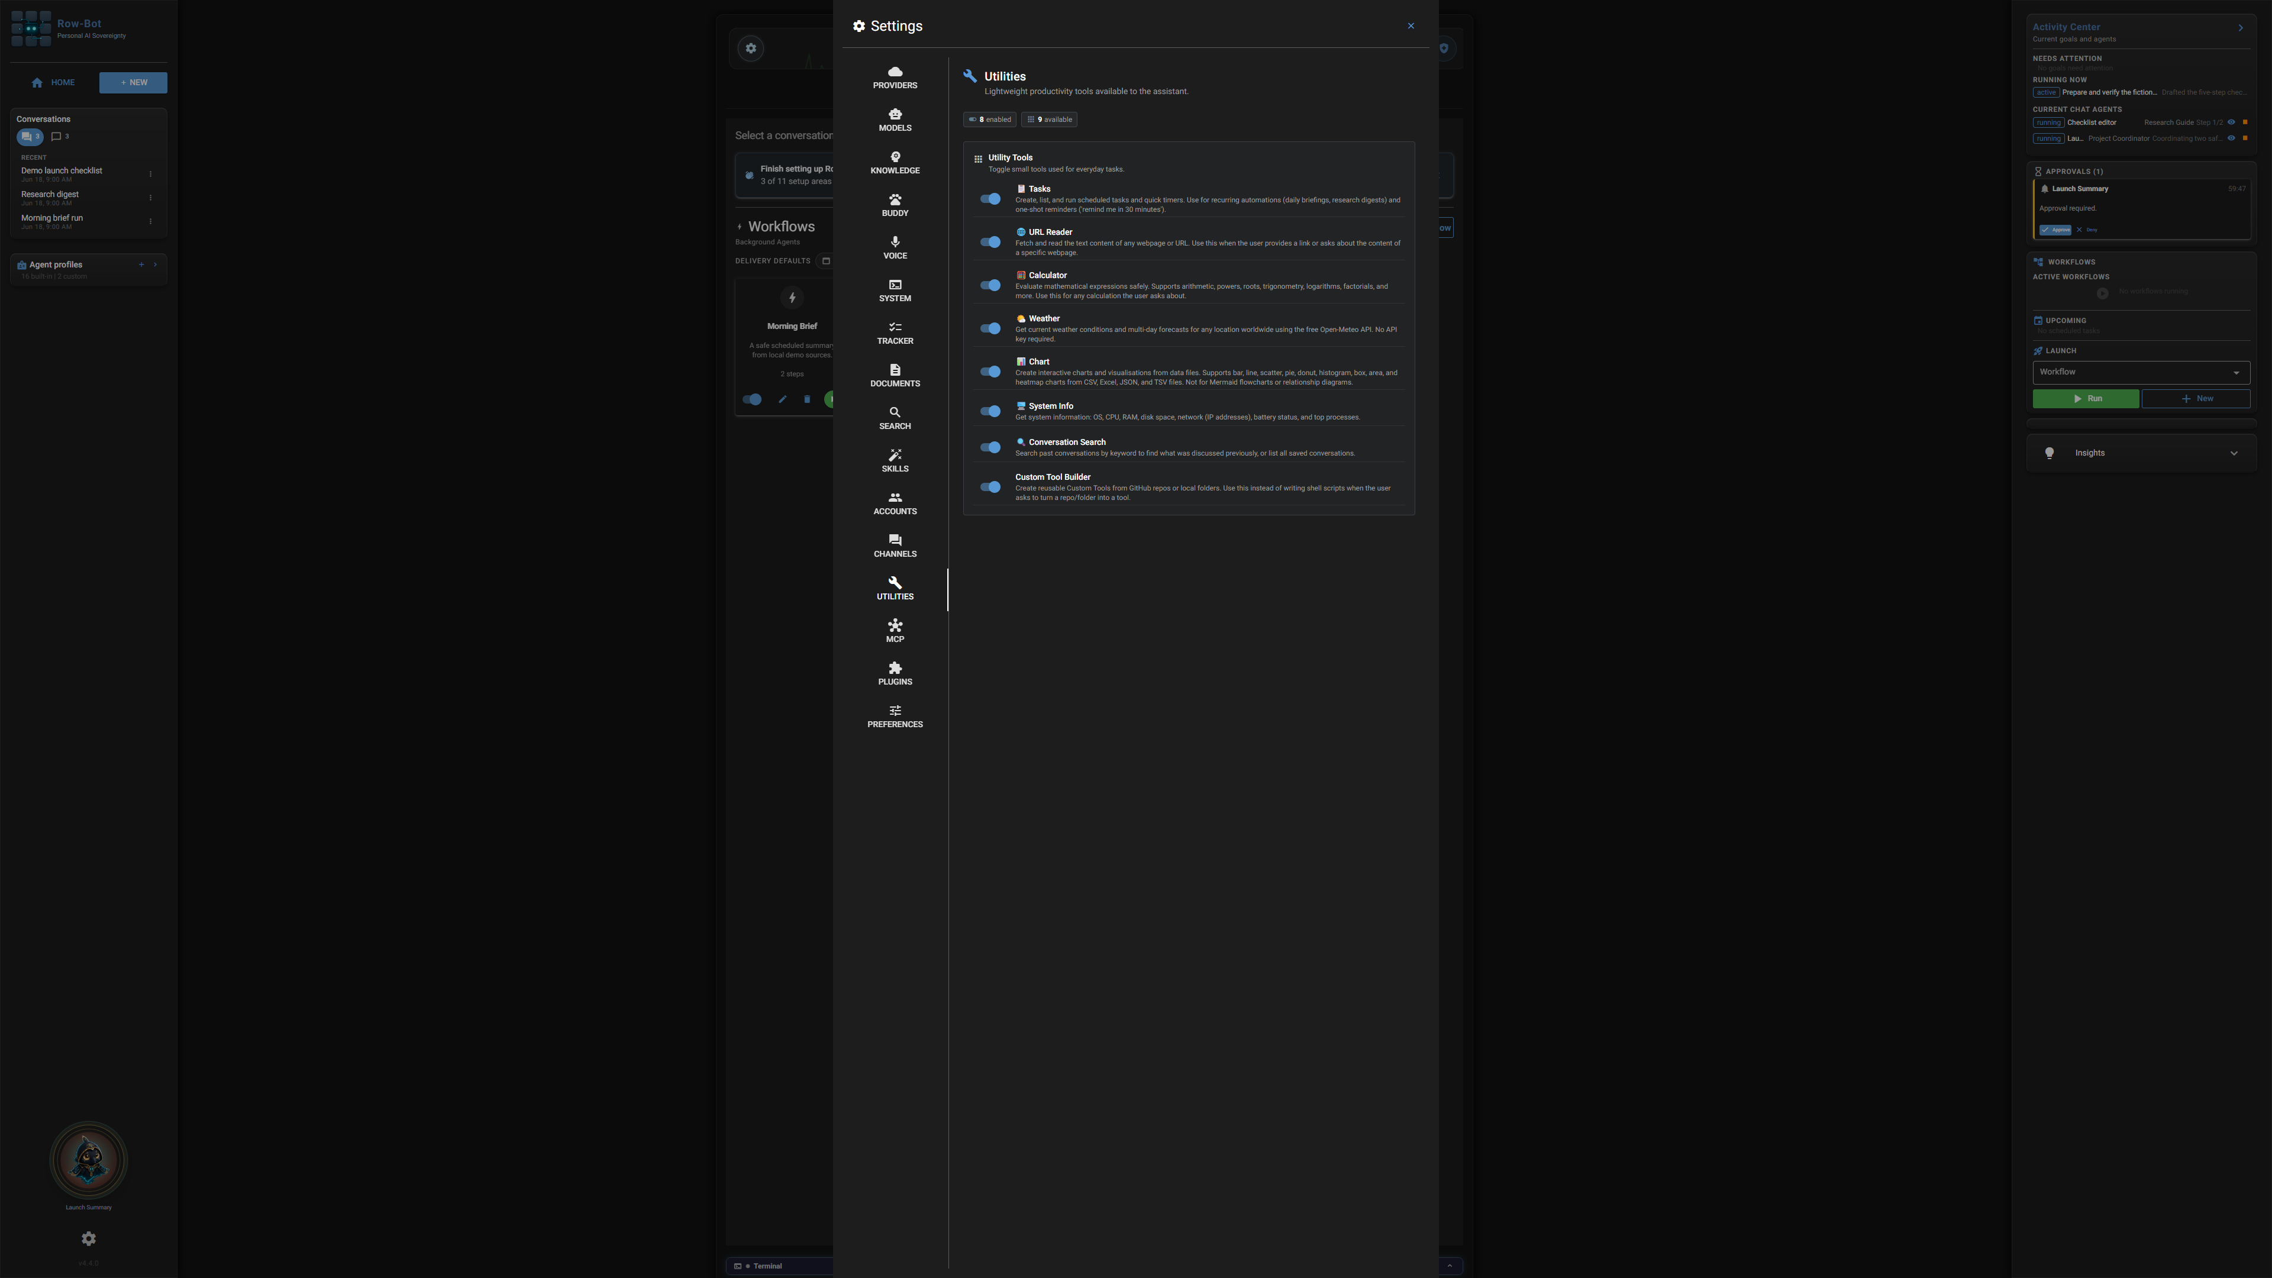Open the Plugins puzzle-piece section

(895, 674)
